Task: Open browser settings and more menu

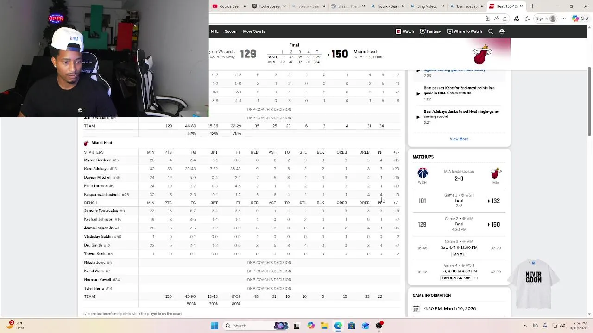Action: (564, 18)
